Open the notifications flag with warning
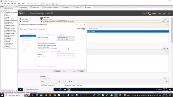The height and width of the screenshot is (97, 173). tap(149, 13)
